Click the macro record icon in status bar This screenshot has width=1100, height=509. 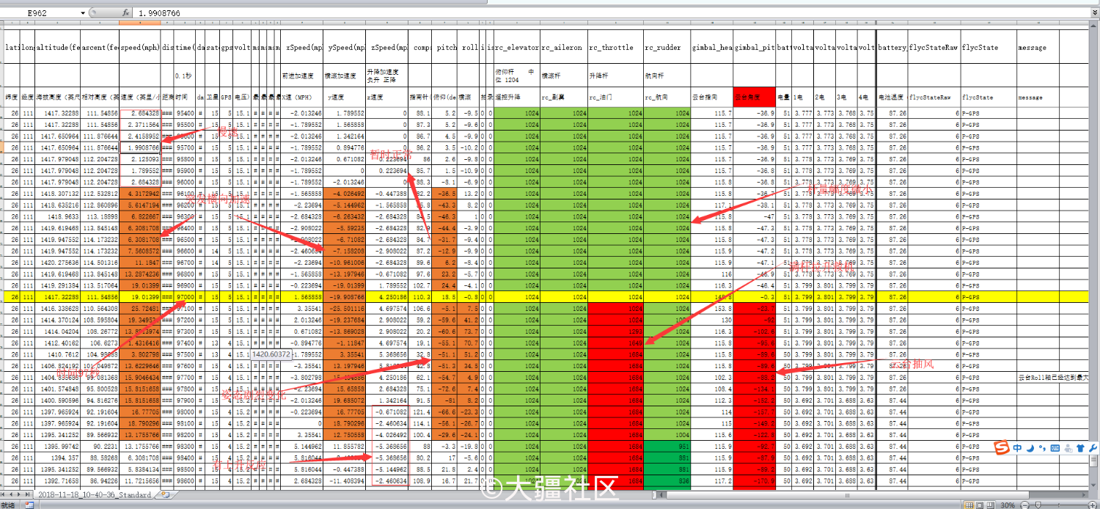click(28, 505)
